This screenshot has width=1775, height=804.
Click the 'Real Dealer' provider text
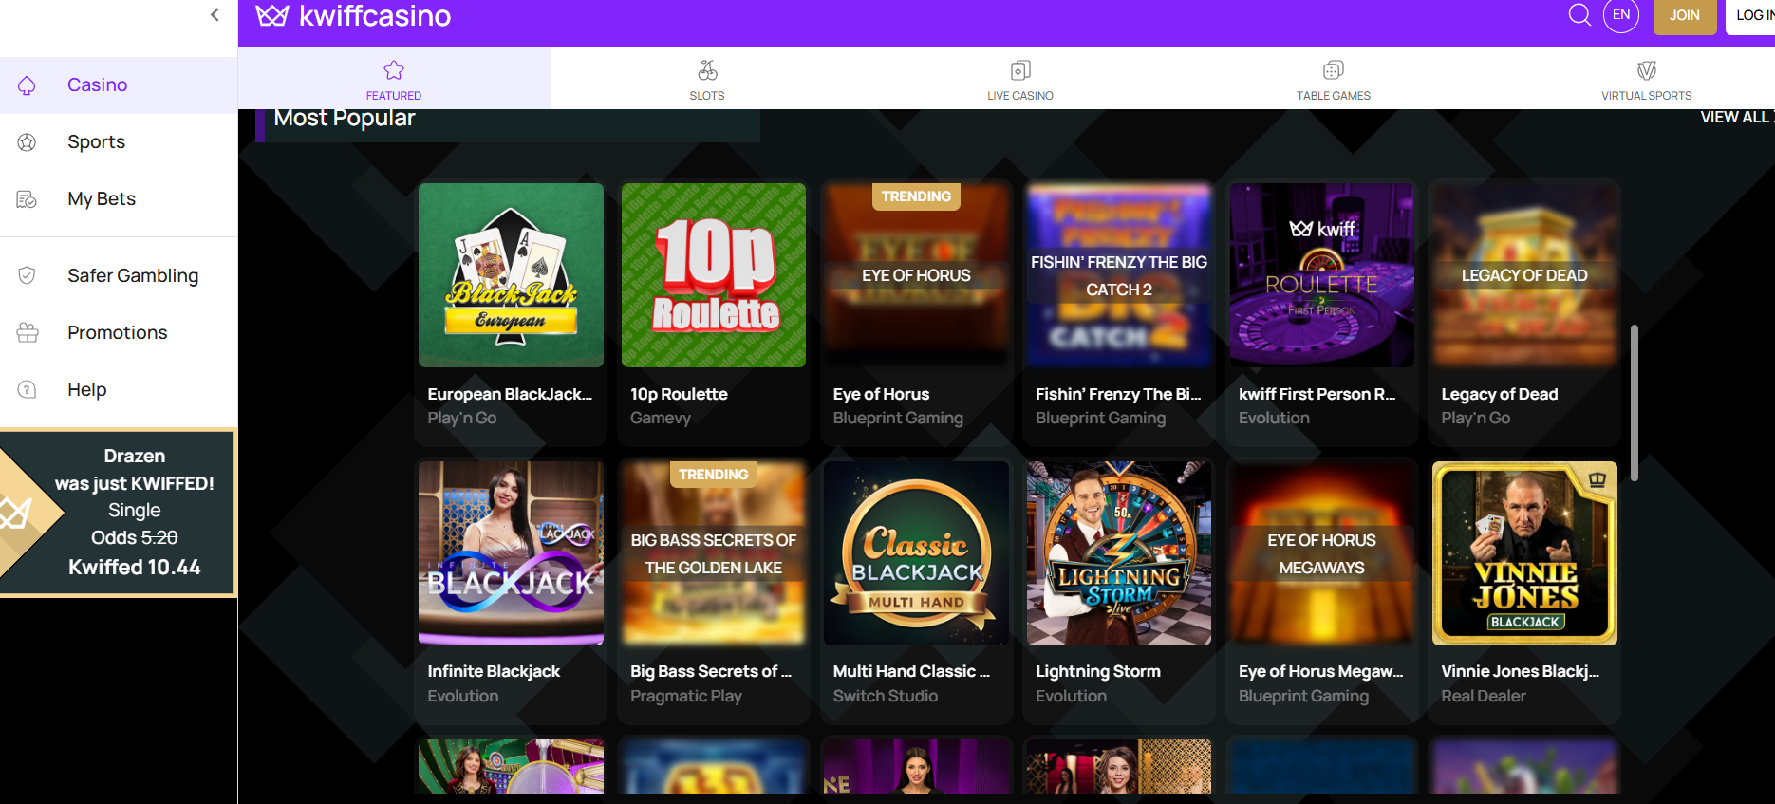coord(1484,696)
